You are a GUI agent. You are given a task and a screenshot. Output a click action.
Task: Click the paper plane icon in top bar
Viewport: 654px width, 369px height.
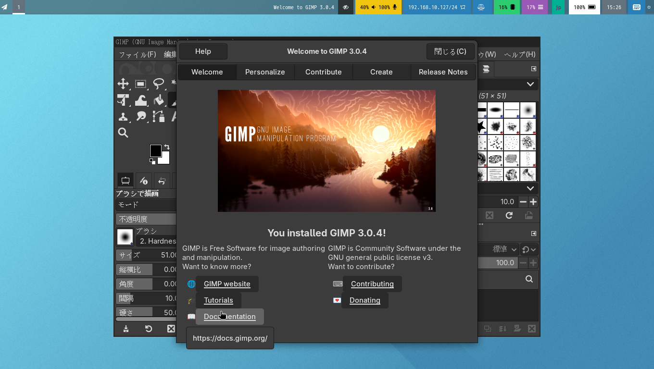pos(4,7)
